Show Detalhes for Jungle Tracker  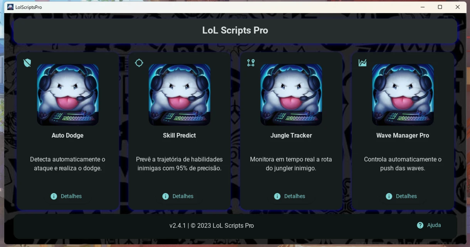tap(290, 196)
